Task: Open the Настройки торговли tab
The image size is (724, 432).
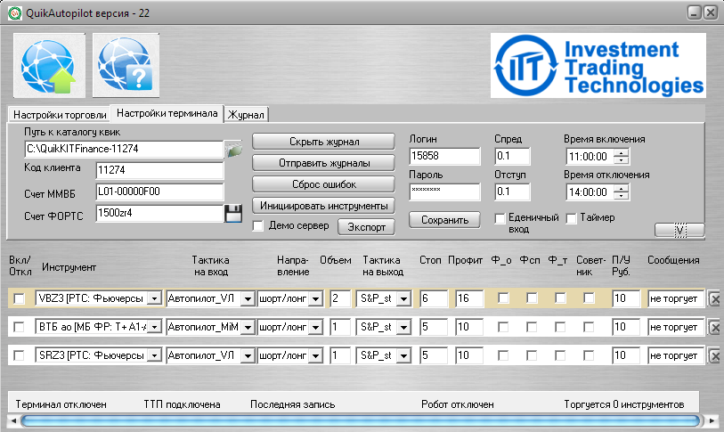Action: click(60, 115)
